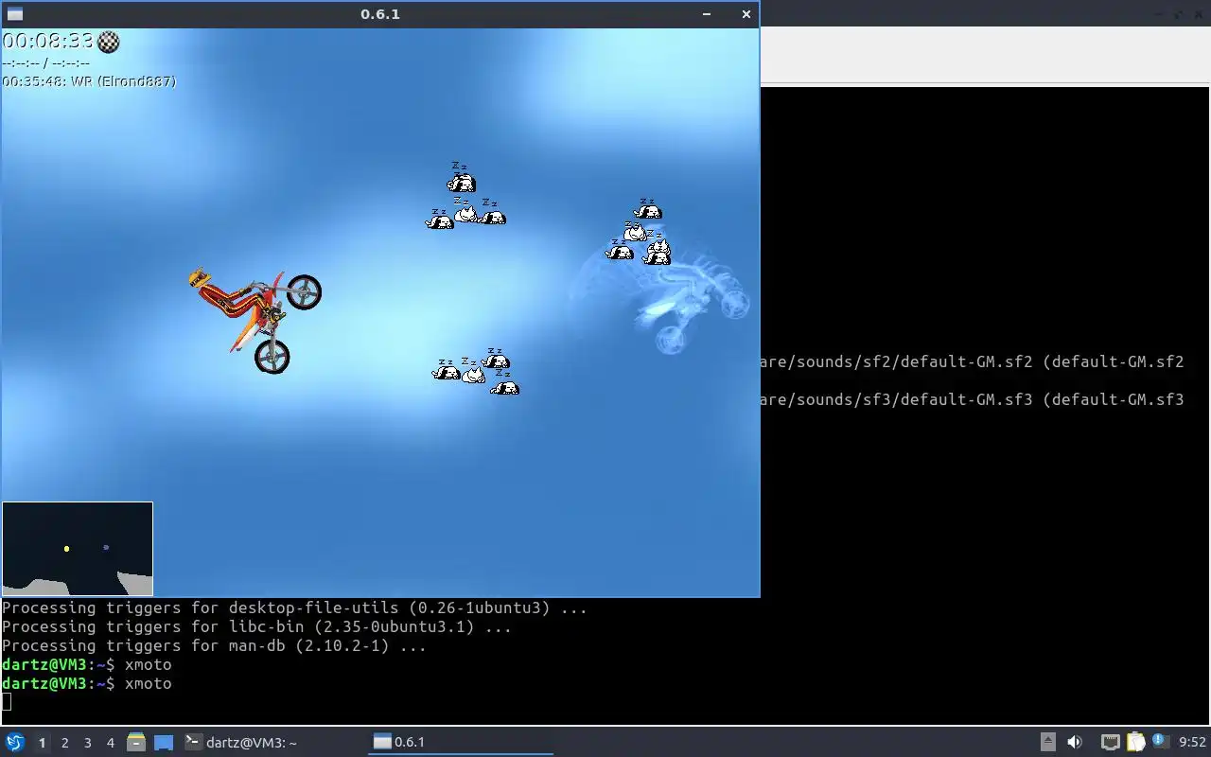Image resolution: width=1211 pixels, height=757 pixels.
Task: Click the default-GM.sf2 terminal output line
Action: coord(972,361)
